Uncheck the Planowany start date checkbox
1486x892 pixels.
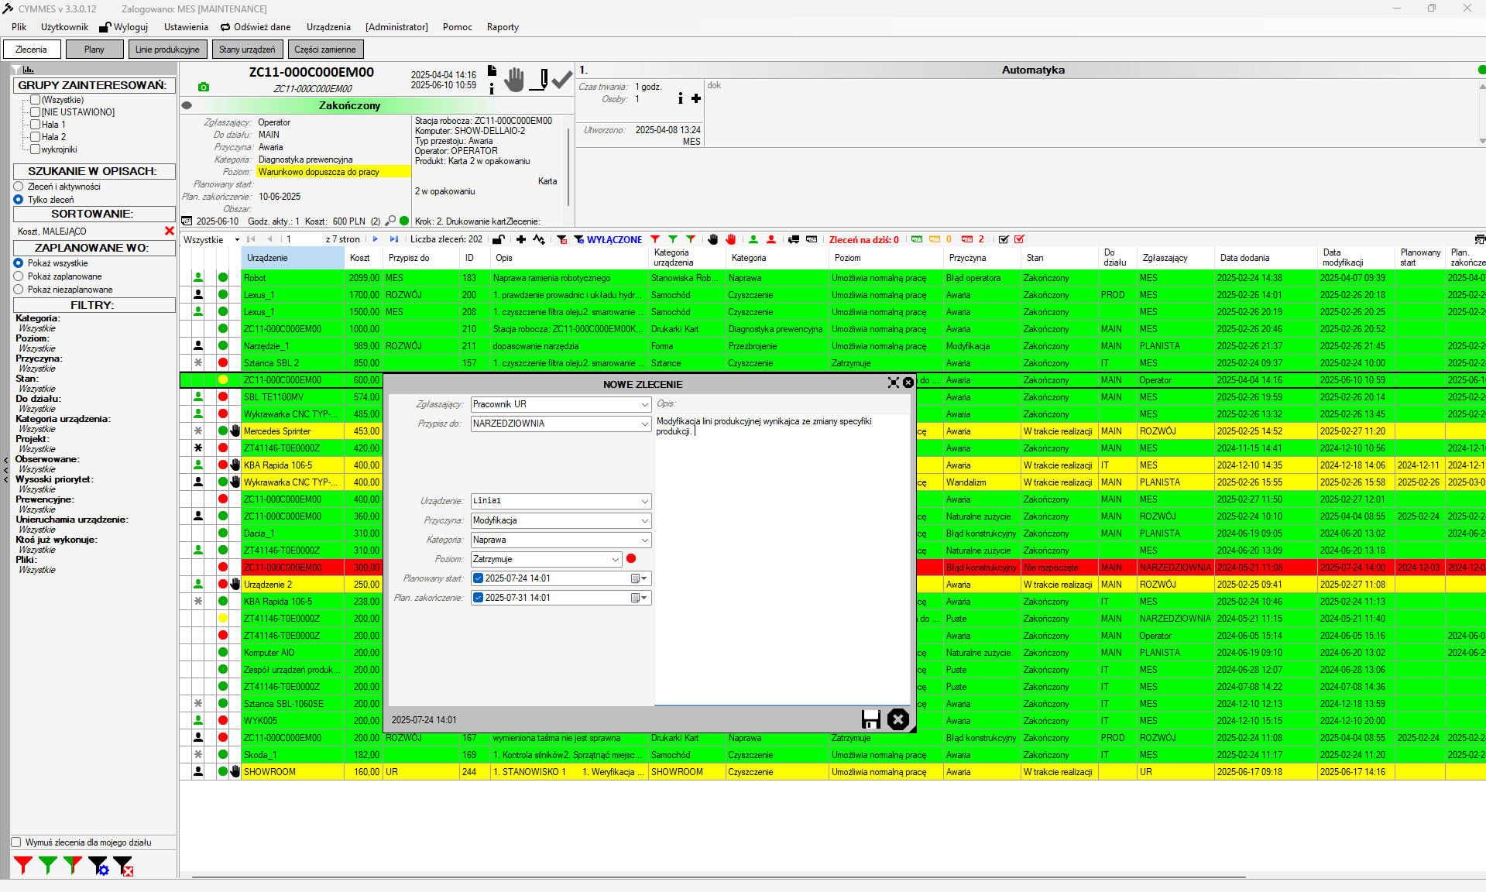pos(479,578)
